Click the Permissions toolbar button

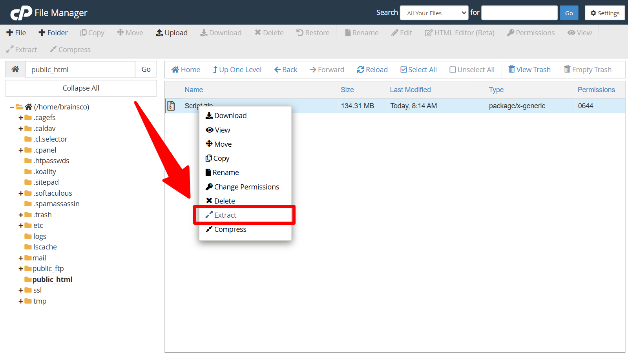pos(531,33)
